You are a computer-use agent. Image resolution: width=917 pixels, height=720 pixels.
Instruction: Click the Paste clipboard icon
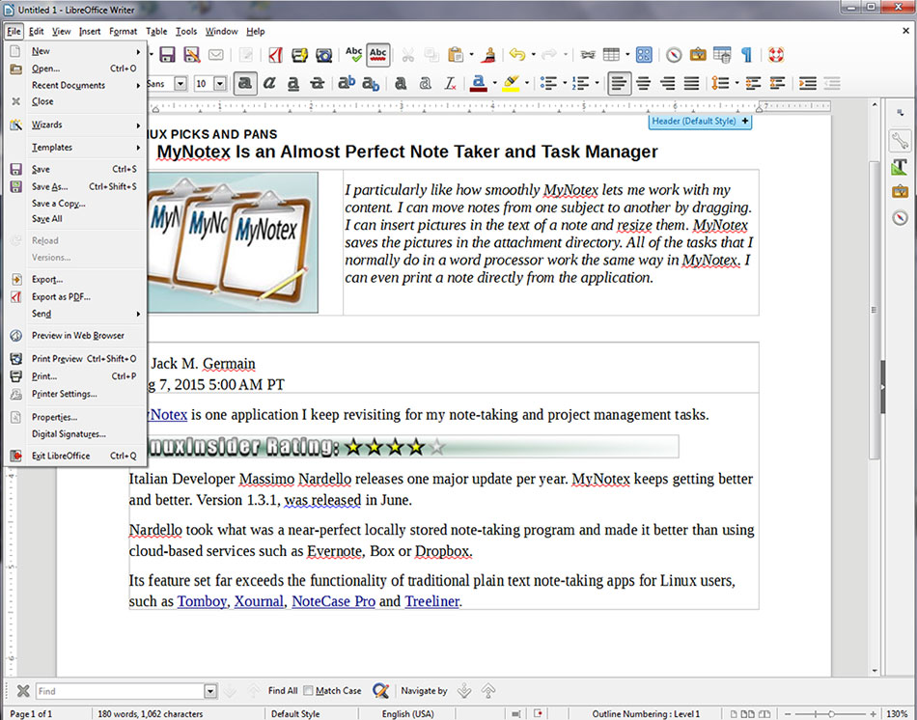point(456,55)
